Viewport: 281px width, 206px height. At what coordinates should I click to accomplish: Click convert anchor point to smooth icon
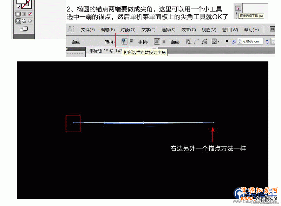[132, 41]
